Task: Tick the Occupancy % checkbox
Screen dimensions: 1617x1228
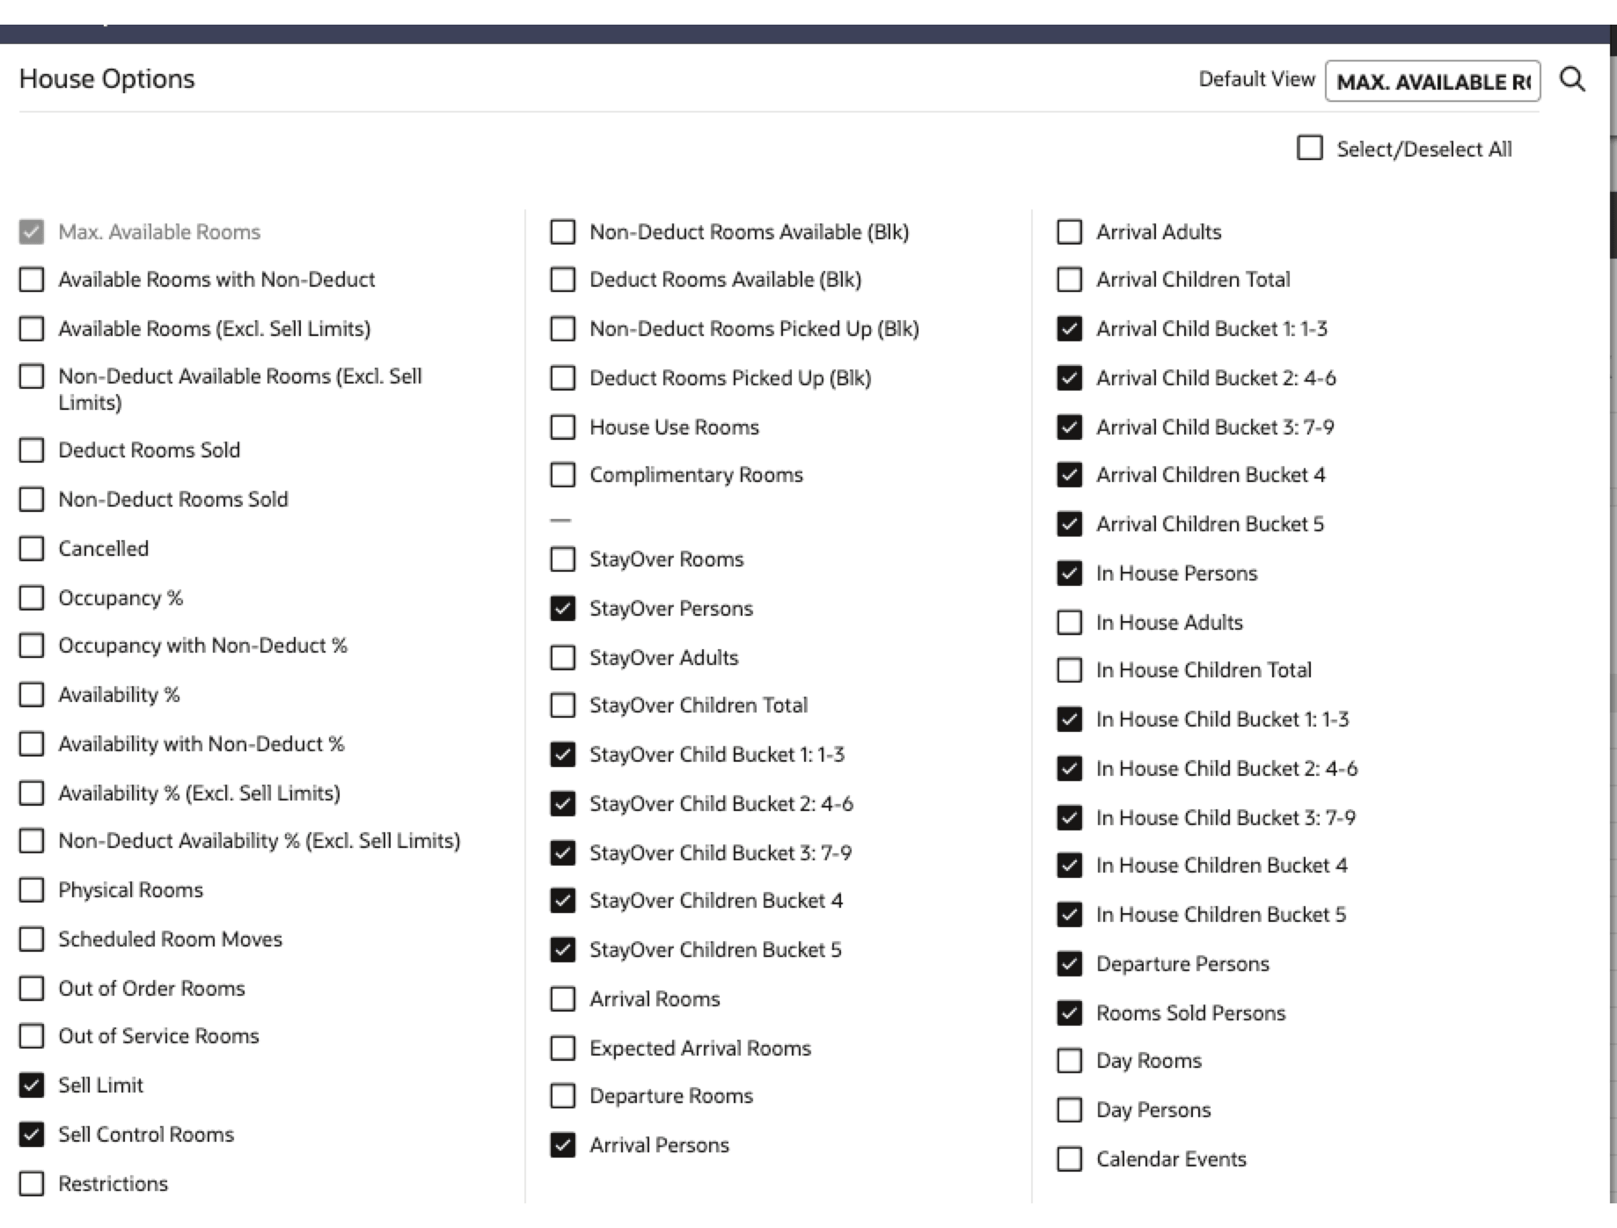Action: click(32, 598)
